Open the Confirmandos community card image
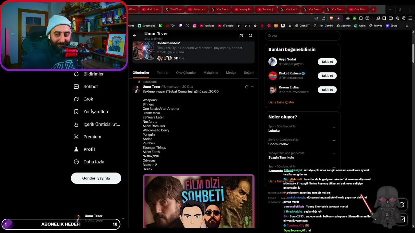 [x=144, y=51]
